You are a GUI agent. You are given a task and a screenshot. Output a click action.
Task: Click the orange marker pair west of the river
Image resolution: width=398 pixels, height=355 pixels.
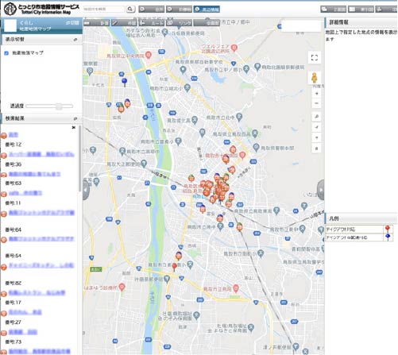[x=124, y=106]
